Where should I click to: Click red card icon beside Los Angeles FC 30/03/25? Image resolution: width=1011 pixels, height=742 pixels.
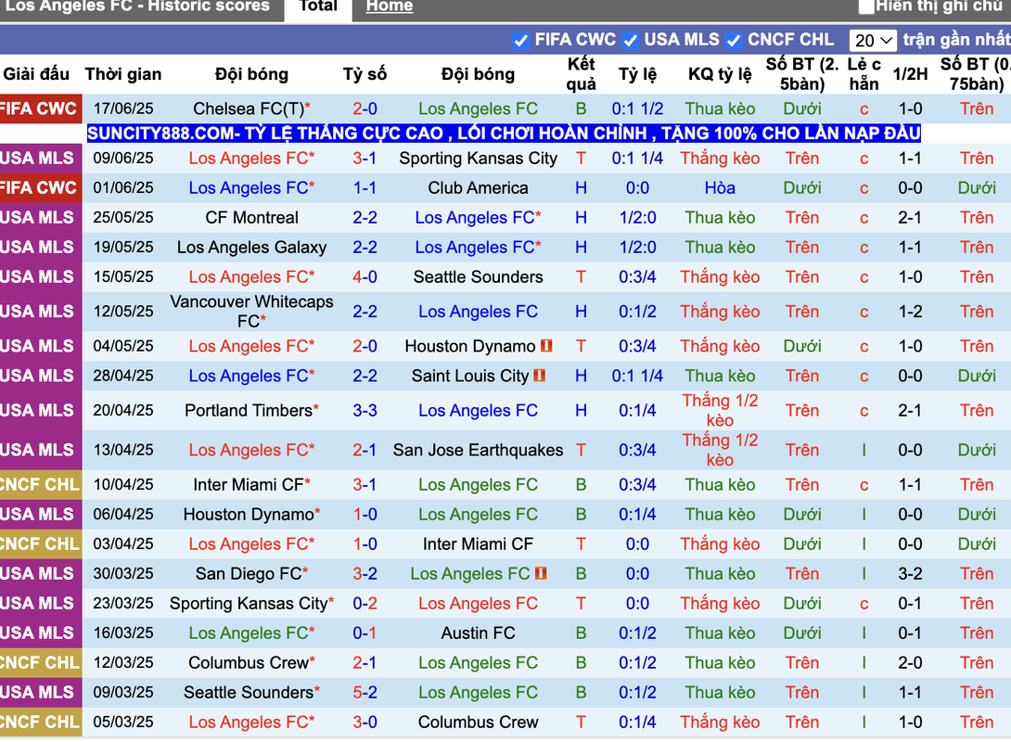[540, 573]
